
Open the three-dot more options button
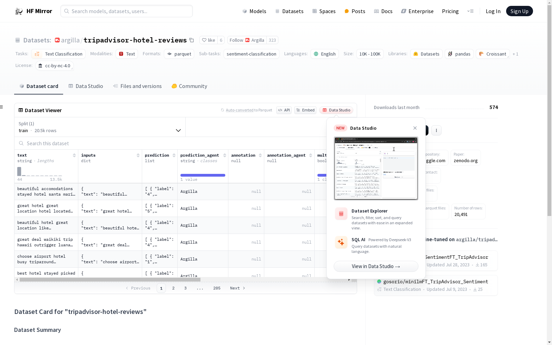coord(436,130)
